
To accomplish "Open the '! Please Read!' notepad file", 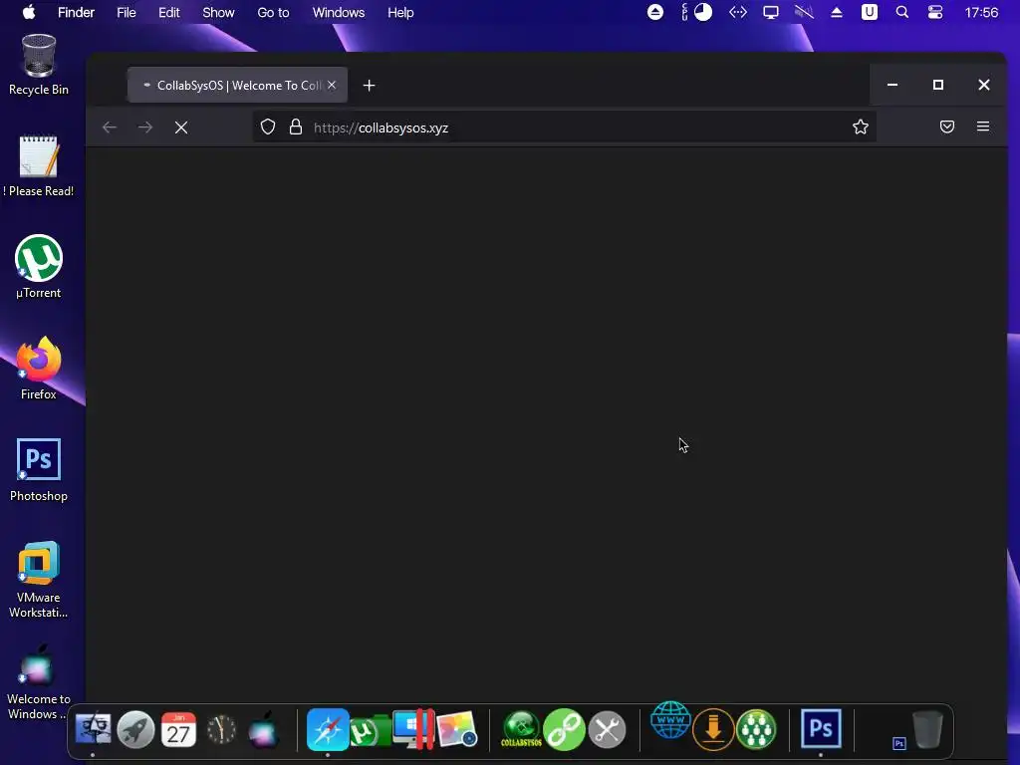I will [x=39, y=166].
